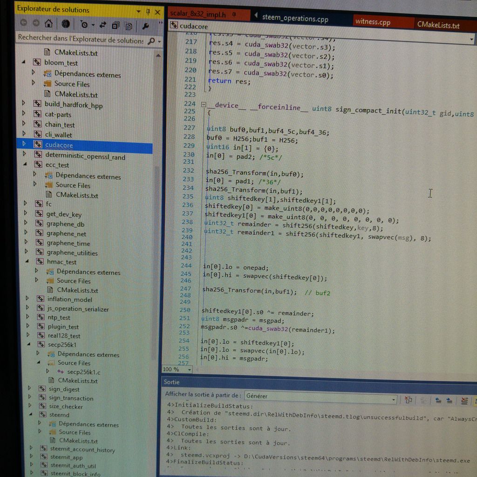This screenshot has width=477, height=477.
Task: Open the output source dropdown showing Générer
Action: 320,396
